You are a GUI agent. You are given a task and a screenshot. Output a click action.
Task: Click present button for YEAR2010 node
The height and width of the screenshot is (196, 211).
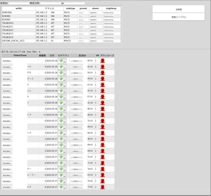pyautogui.click(x=81, y=24)
